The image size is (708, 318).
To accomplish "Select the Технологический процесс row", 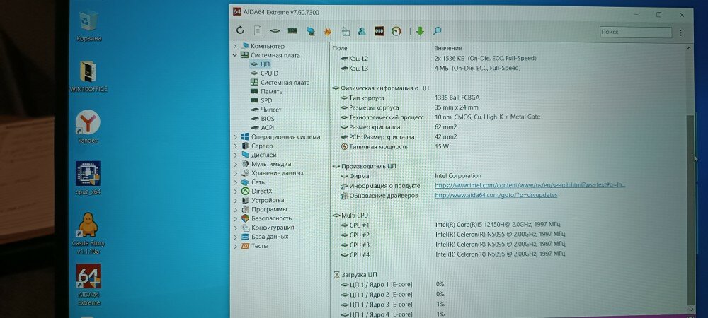I will [440, 117].
